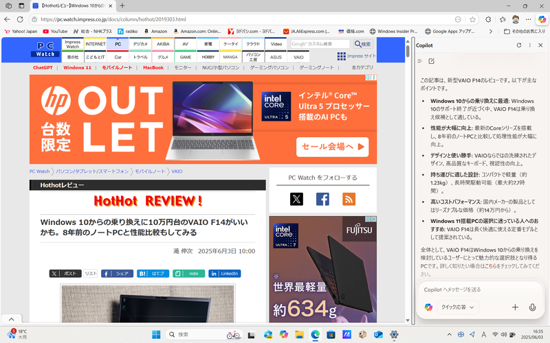The image size is (550, 343).
Task: Save article to note button
Action: (188, 273)
